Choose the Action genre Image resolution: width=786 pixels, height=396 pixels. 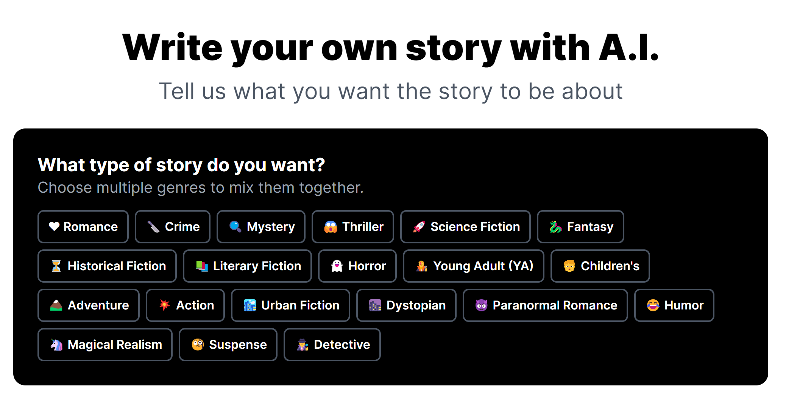click(185, 305)
